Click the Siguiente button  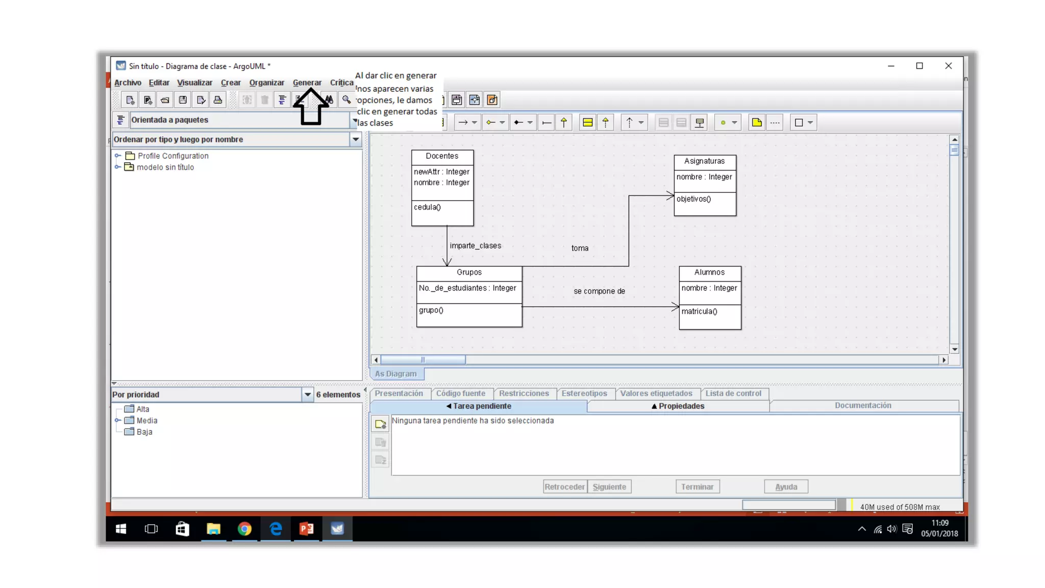(x=609, y=487)
